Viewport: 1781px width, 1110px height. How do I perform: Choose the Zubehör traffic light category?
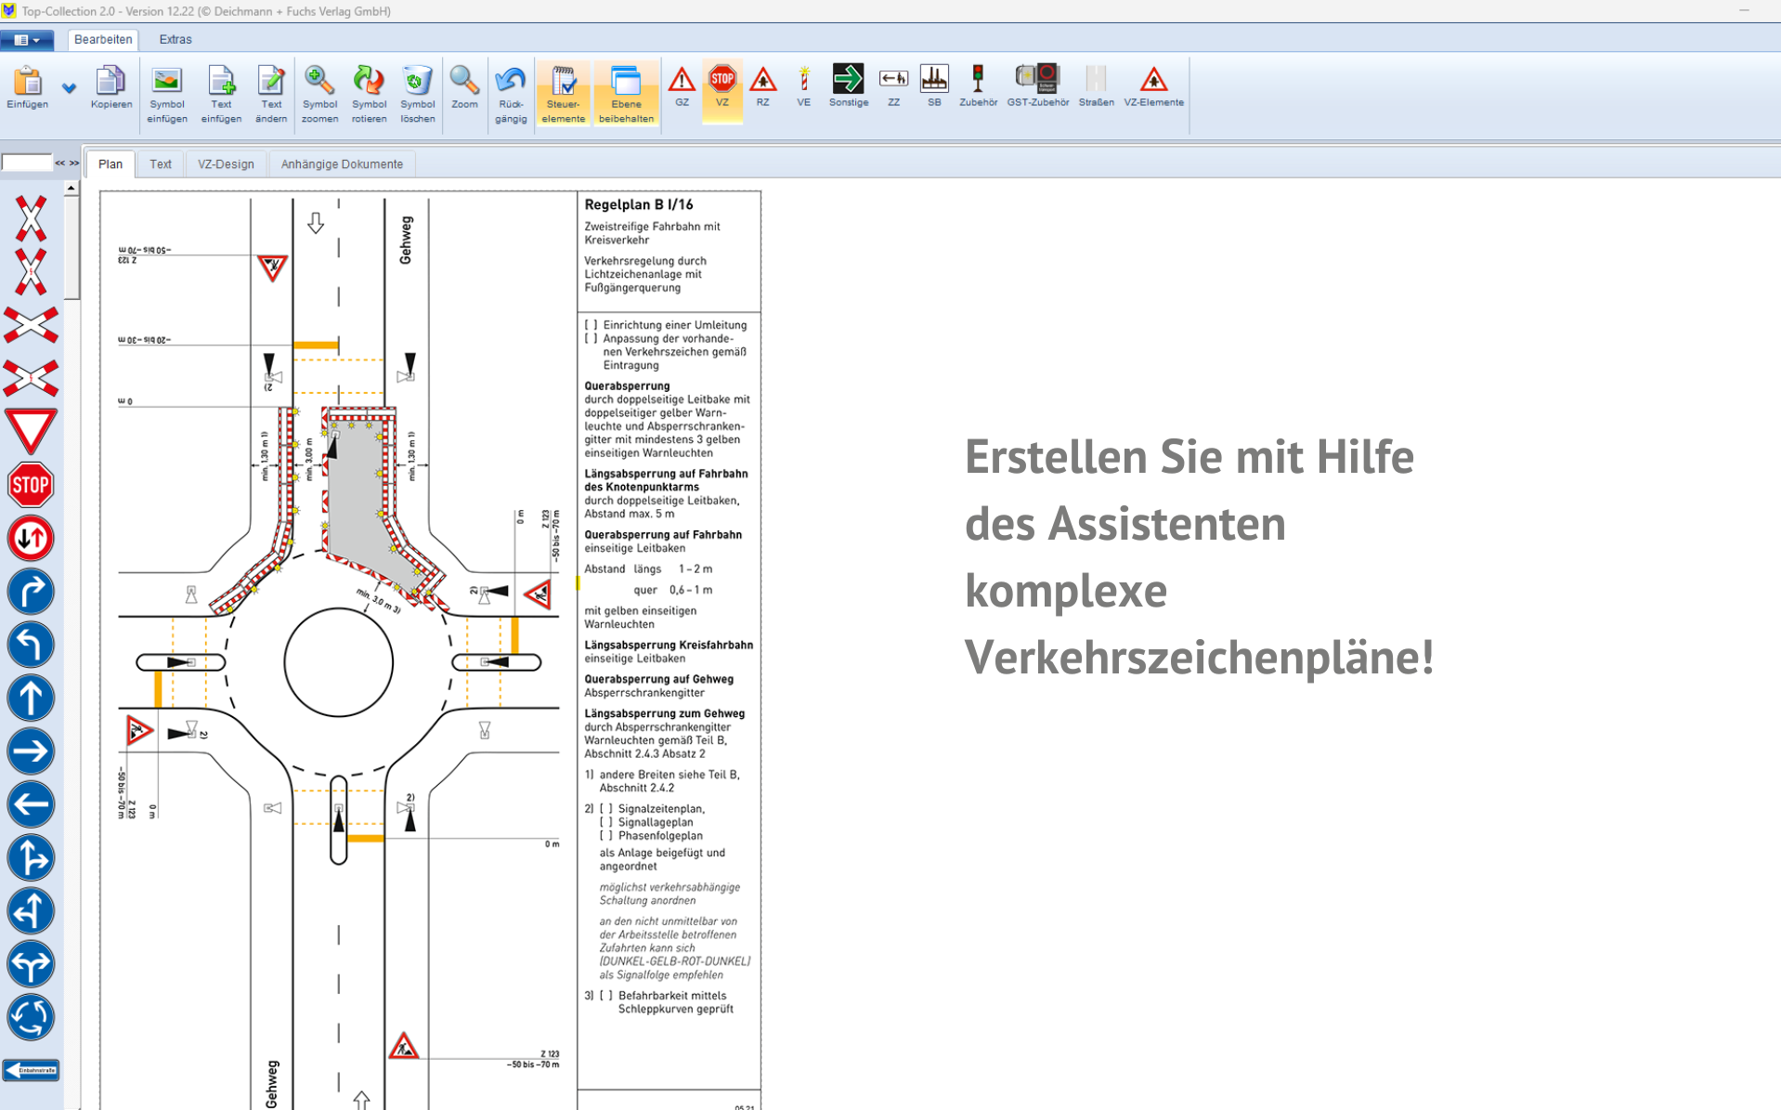click(x=978, y=86)
